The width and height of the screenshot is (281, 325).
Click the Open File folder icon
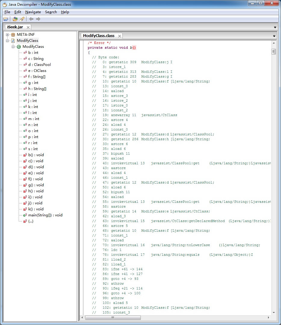click(x=6, y=19)
